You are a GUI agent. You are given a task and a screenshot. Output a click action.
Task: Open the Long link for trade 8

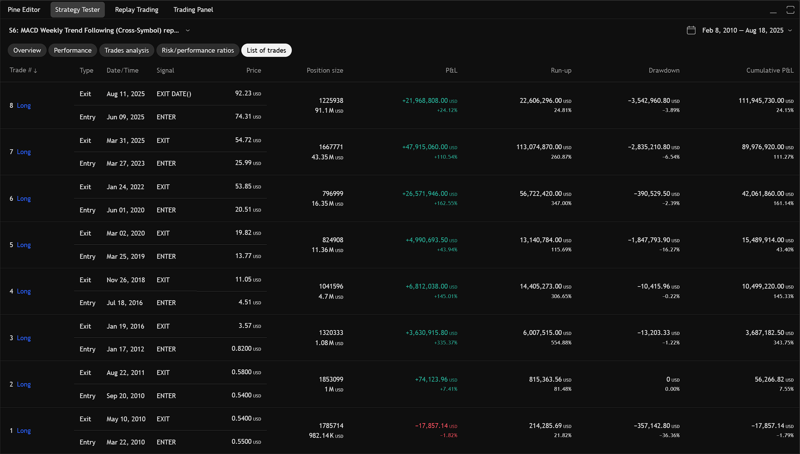click(24, 105)
